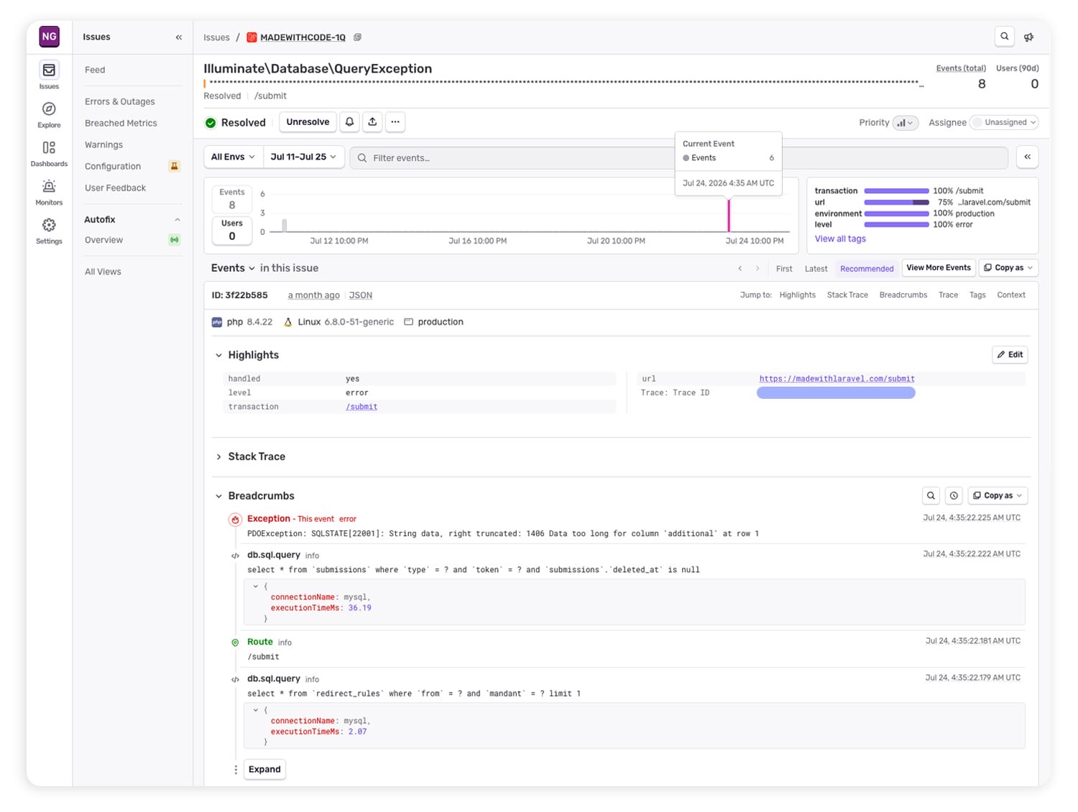The width and height of the screenshot is (1078, 812).
Task: Select the Latest event tab
Action: [816, 269]
